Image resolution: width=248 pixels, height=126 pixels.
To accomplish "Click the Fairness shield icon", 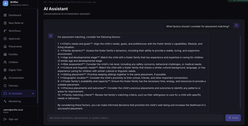I will pyautogui.click(x=5, y=85).
